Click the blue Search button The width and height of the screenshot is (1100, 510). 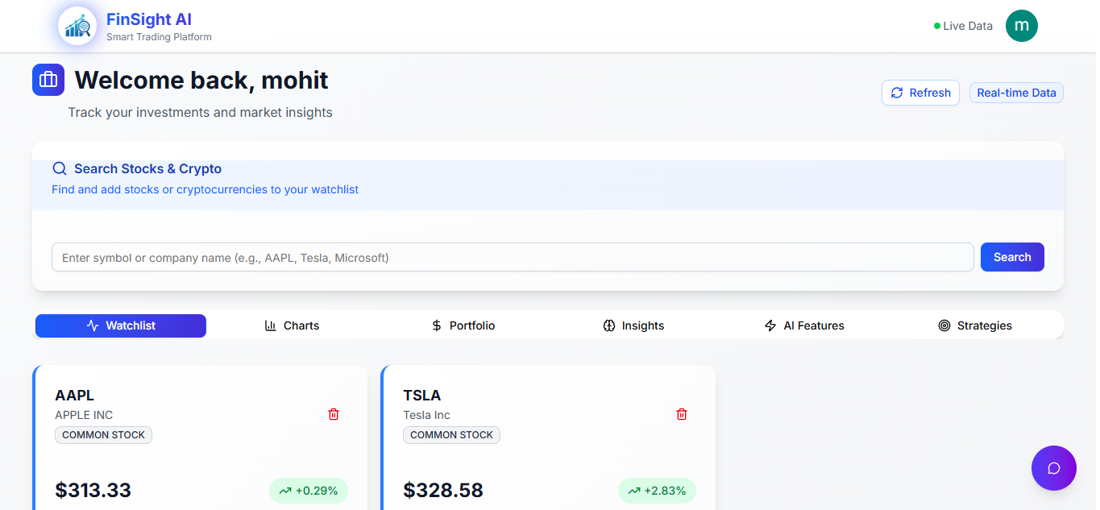1012,257
